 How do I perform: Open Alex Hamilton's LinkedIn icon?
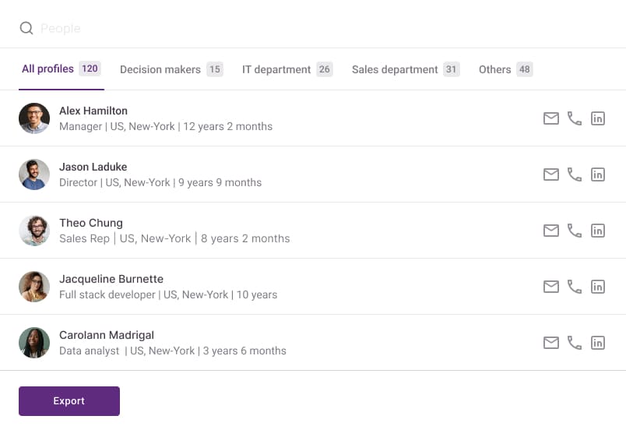pos(598,118)
